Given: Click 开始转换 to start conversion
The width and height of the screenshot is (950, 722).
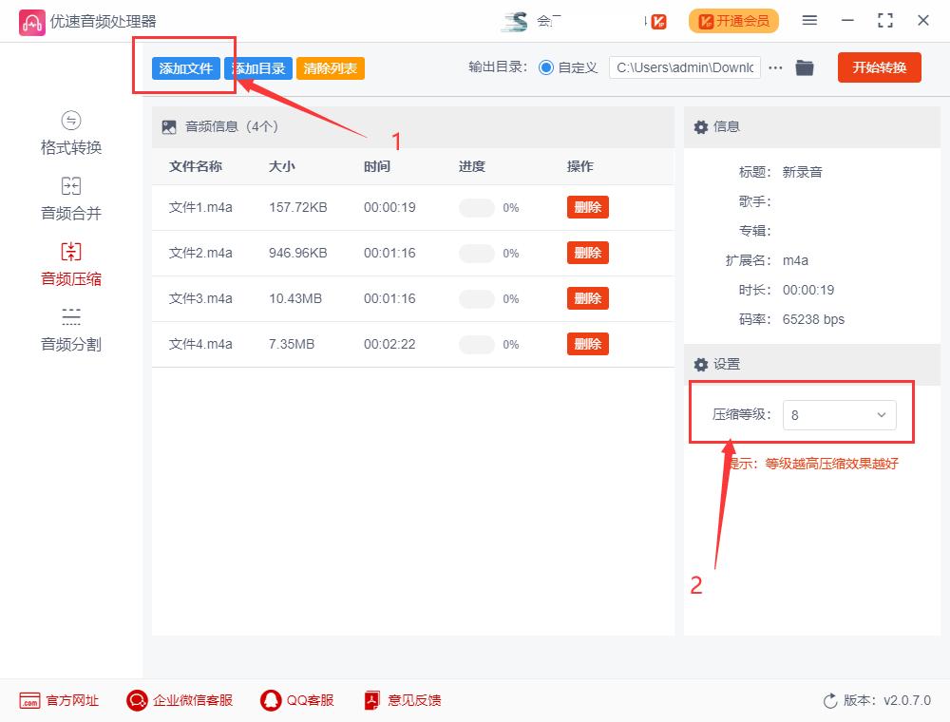Looking at the screenshot, I should (x=879, y=67).
